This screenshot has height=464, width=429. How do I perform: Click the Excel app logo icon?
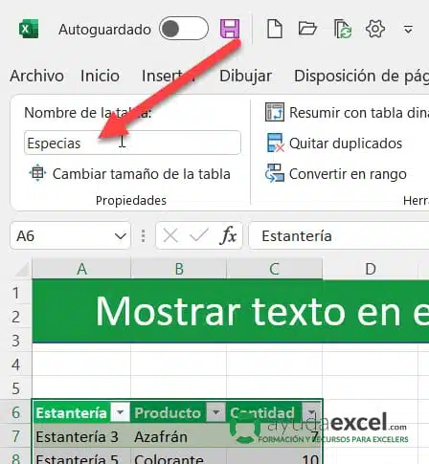tap(29, 29)
